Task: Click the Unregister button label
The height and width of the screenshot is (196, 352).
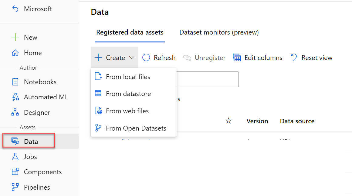Action: [x=210, y=58]
